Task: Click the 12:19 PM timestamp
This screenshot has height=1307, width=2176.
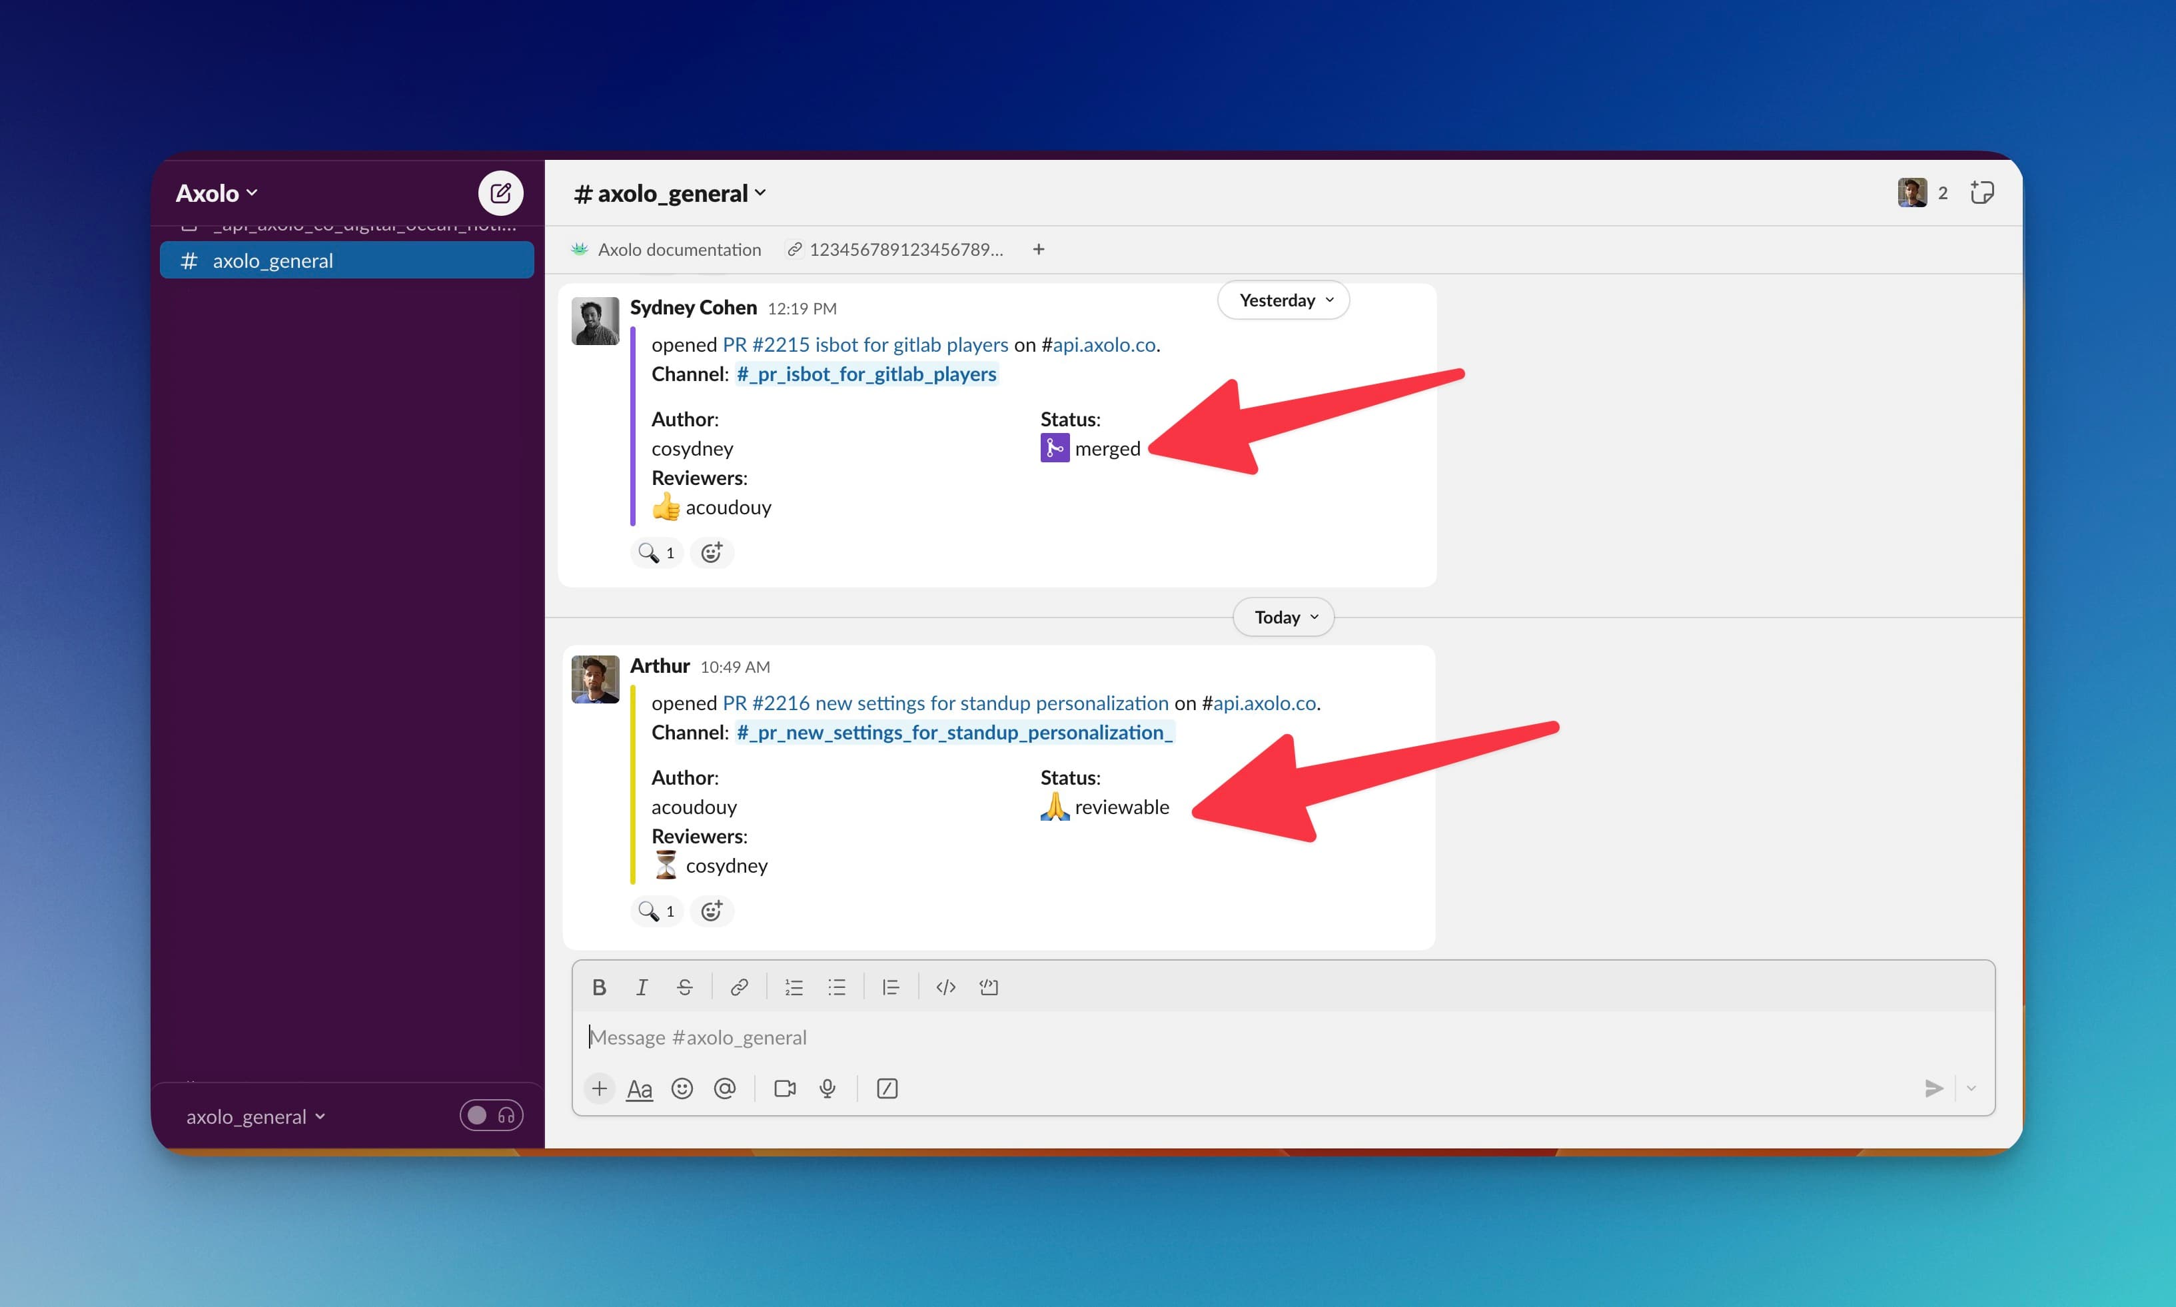Action: 802,308
